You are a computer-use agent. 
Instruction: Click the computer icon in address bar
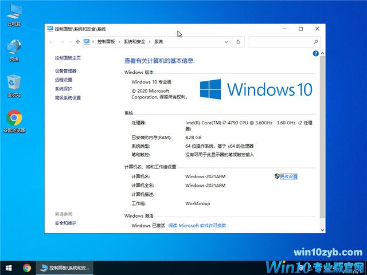tap(87, 42)
